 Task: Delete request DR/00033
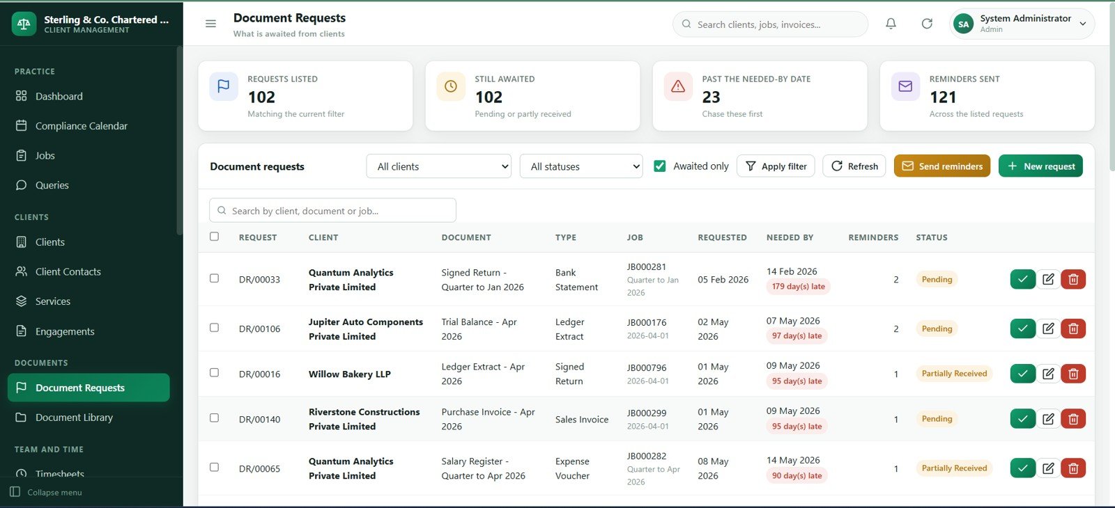click(1073, 279)
